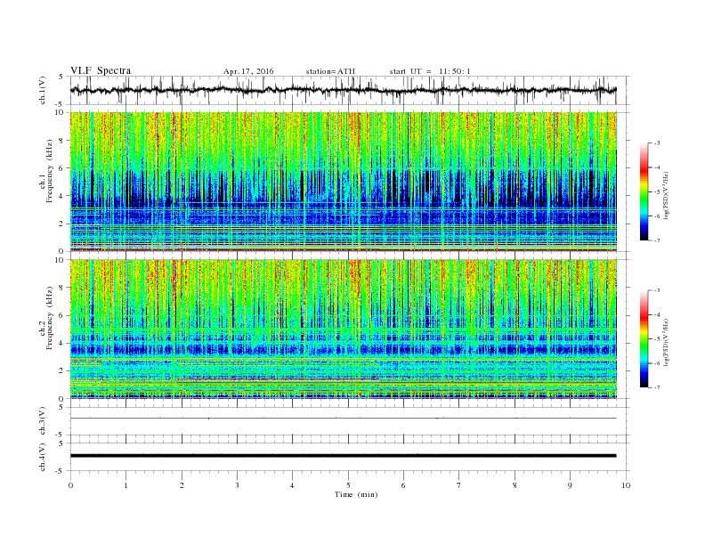Click the ch.1 log(PSD) colorbar label
Image resolution: width=705 pixels, height=545 pixels.
point(666,196)
